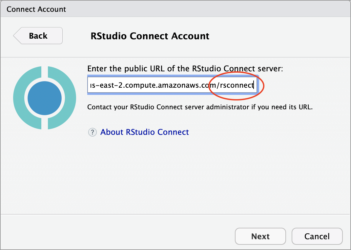Click the question mark help icon

click(x=92, y=132)
